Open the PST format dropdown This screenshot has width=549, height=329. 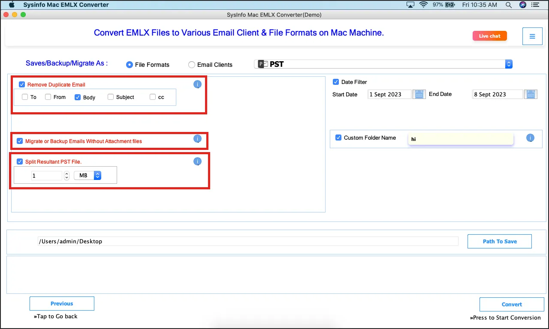(x=383, y=64)
